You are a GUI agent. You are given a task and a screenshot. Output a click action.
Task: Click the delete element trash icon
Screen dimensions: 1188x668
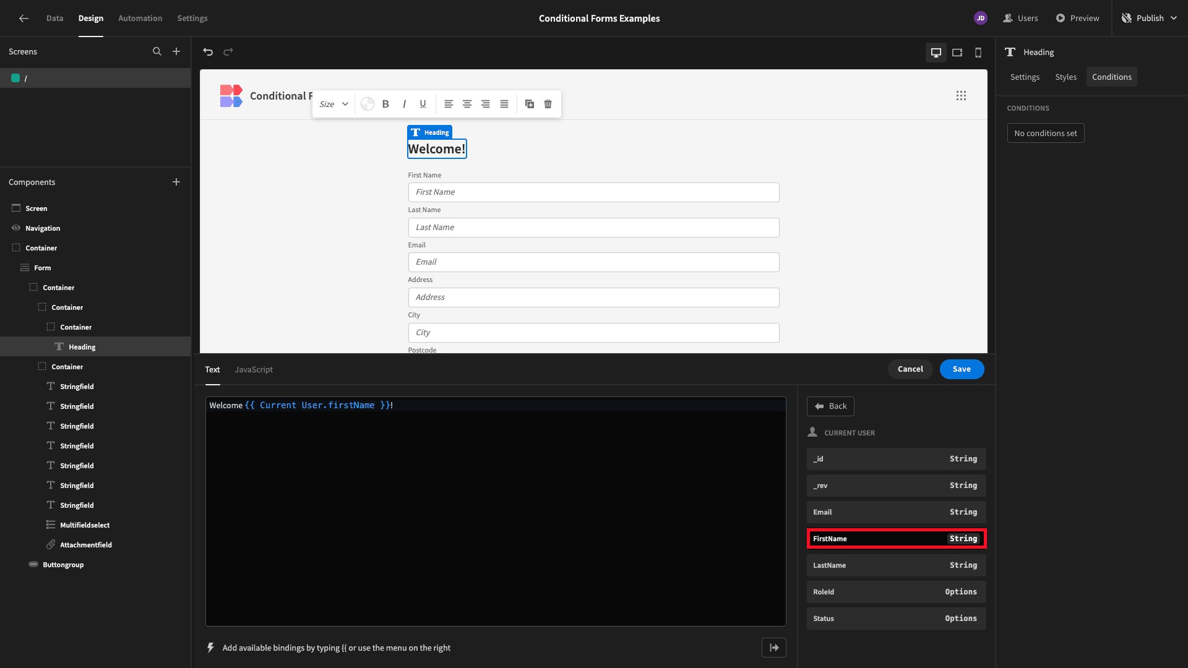click(x=548, y=105)
